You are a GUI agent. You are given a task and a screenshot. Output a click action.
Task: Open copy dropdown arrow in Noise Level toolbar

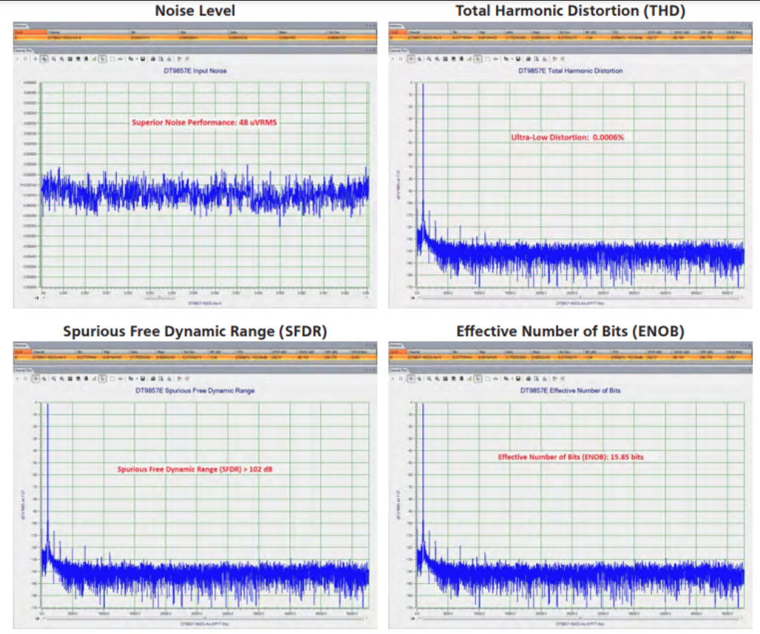point(137,58)
